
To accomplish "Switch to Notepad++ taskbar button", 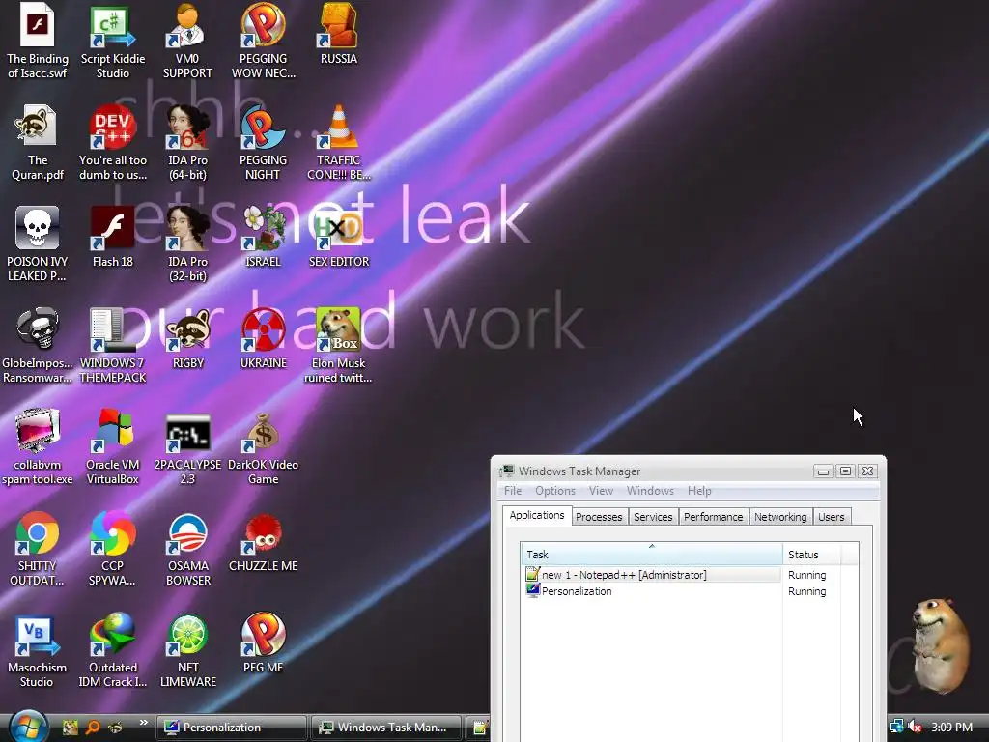I will pos(479,728).
